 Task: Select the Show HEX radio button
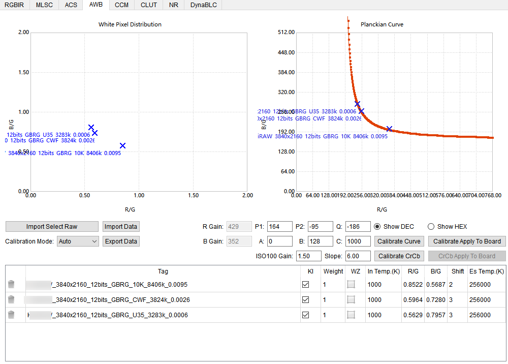click(x=431, y=227)
